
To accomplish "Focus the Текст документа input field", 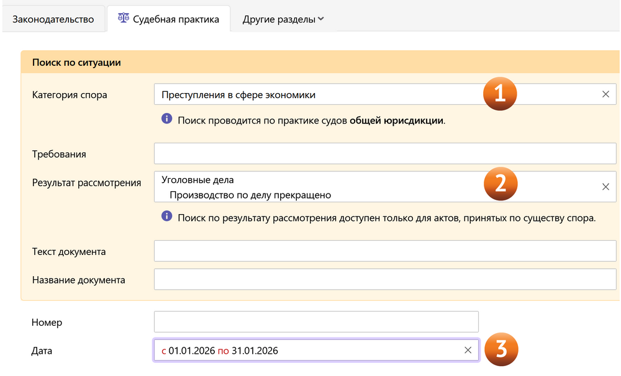I will pos(385,252).
